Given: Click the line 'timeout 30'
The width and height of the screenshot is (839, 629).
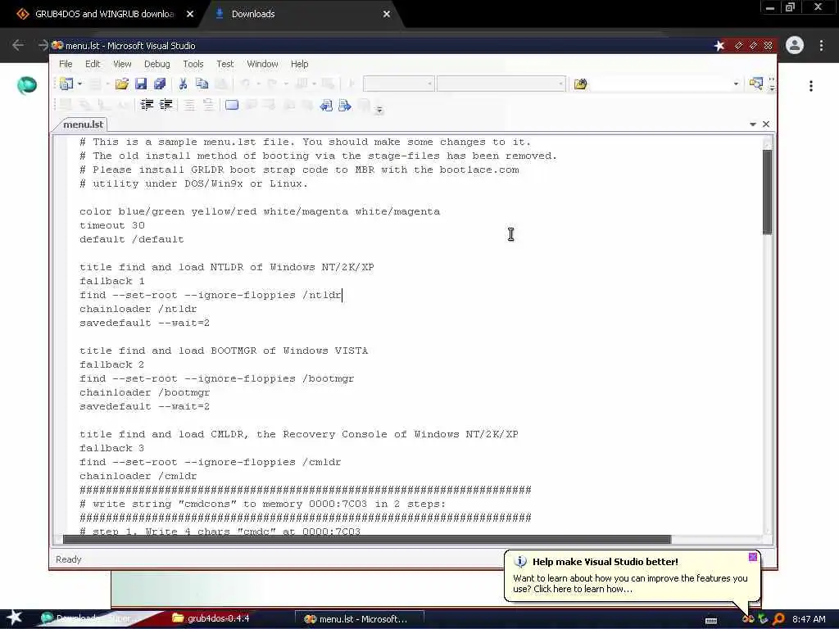Looking at the screenshot, I should click(111, 225).
